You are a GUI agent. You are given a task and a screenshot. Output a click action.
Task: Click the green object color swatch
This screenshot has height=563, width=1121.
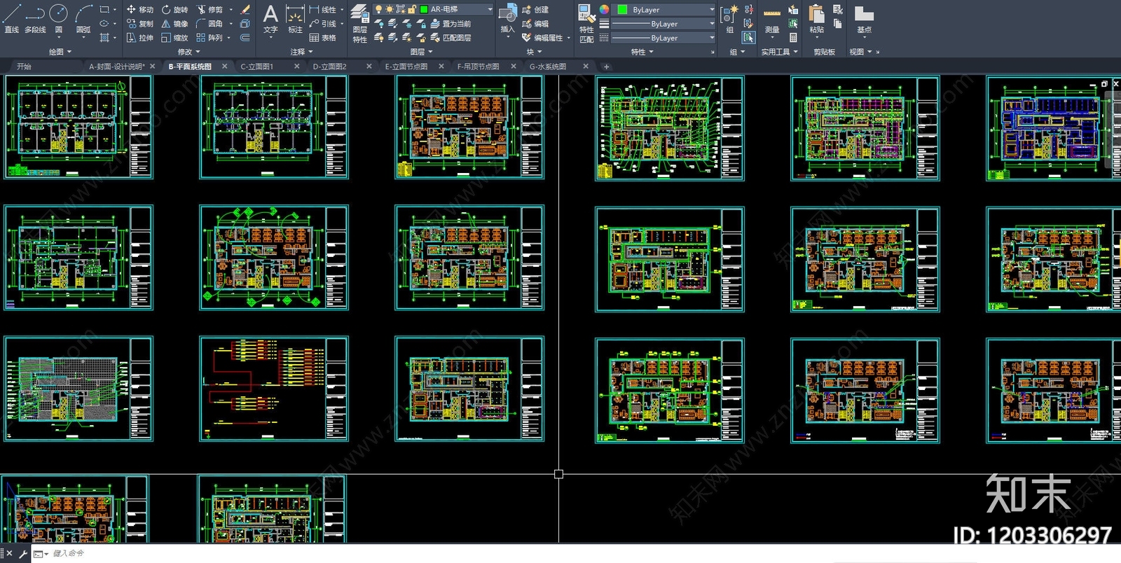[622, 10]
